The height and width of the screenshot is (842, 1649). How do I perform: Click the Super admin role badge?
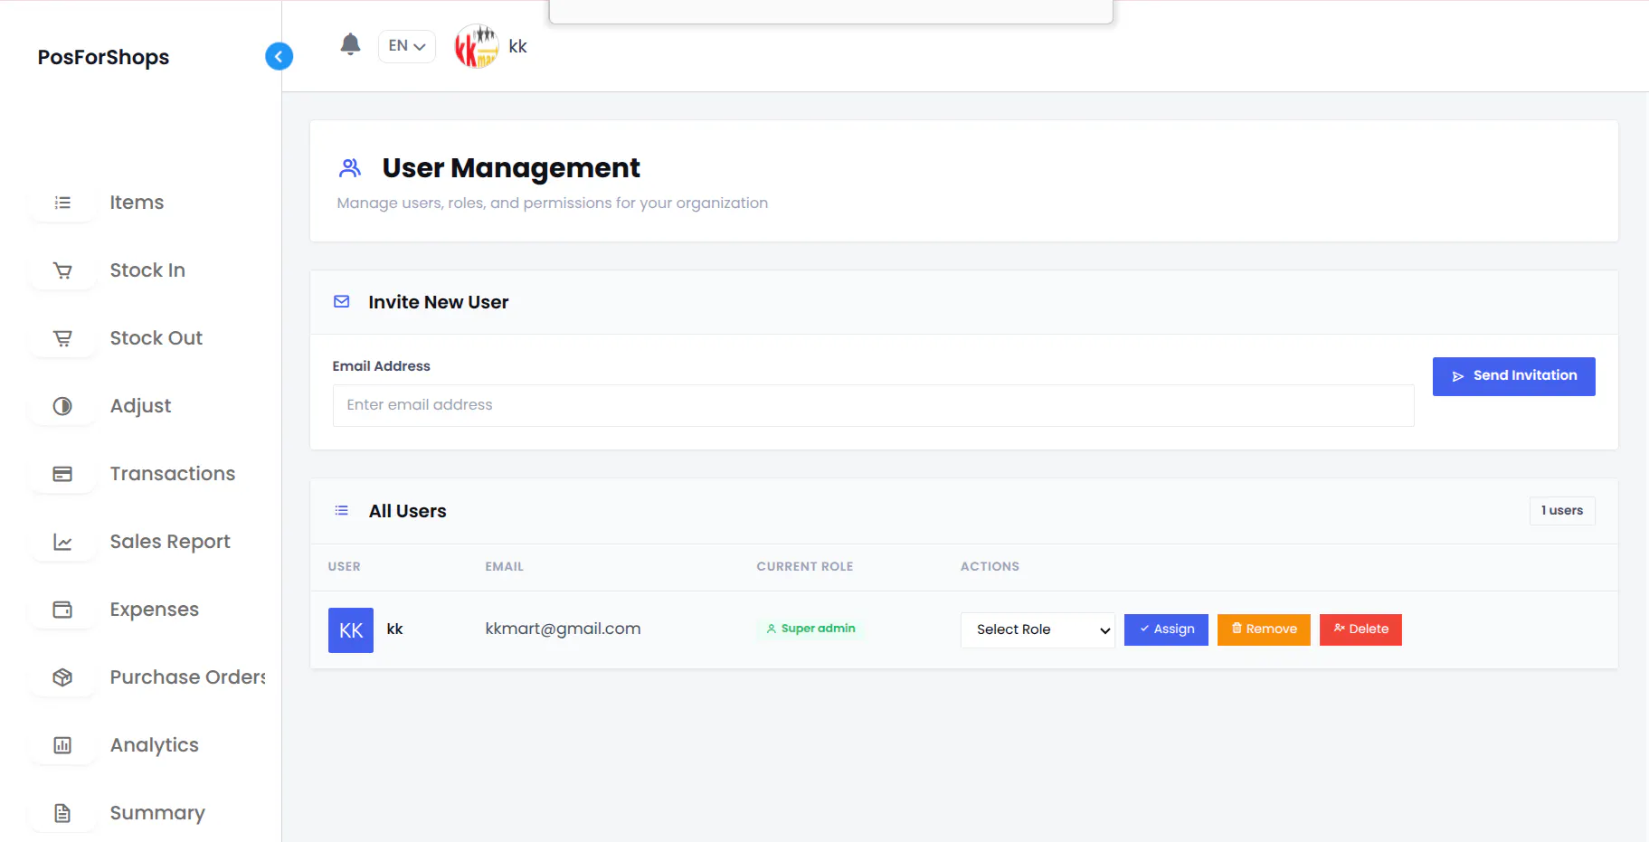tap(810, 629)
